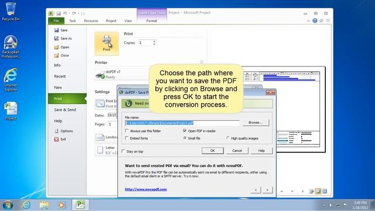Click the quick access Save icon
The width and height of the screenshot is (375, 211).
click(x=59, y=13)
